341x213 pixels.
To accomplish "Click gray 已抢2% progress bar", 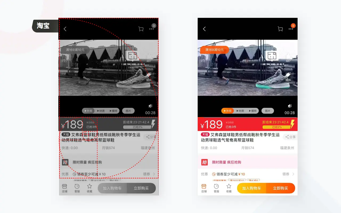I will tap(137, 127).
